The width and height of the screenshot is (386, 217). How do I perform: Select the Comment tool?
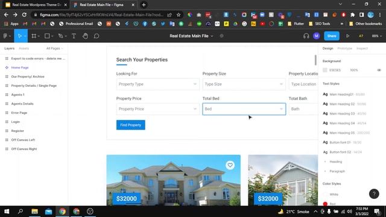coord(96,36)
